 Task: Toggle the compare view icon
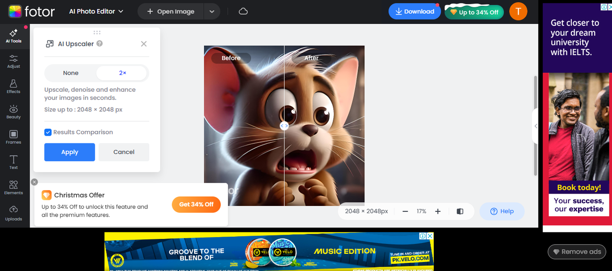pos(460,211)
